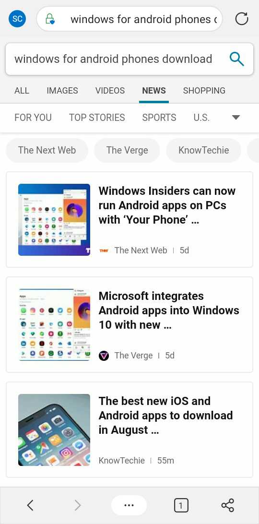Filter by KnowTechie source chip
This screenshot has height=524, width=259.
coord(203,150)
